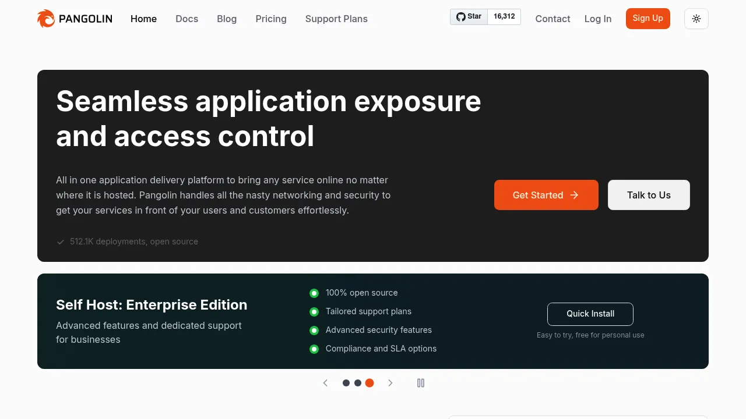Pause the carousel autoplay
Image resolution: width=746 pixels, height=419 pixels.
click(x=421, y=383)
